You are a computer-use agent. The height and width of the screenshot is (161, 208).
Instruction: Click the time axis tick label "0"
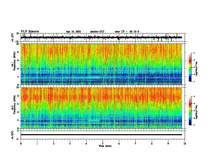[x=21, y=144]
